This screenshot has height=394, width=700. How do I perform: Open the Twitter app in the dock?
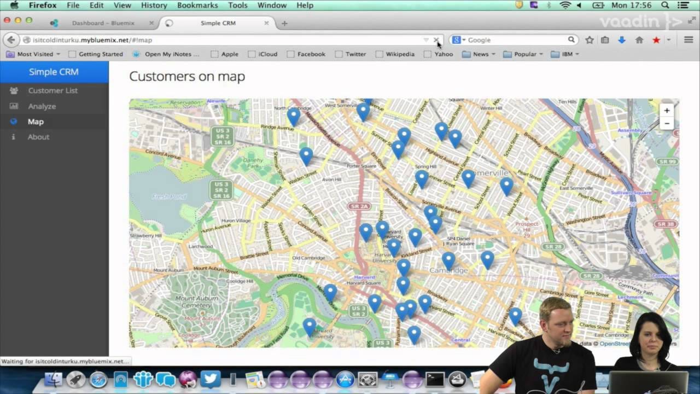[210, 379]
